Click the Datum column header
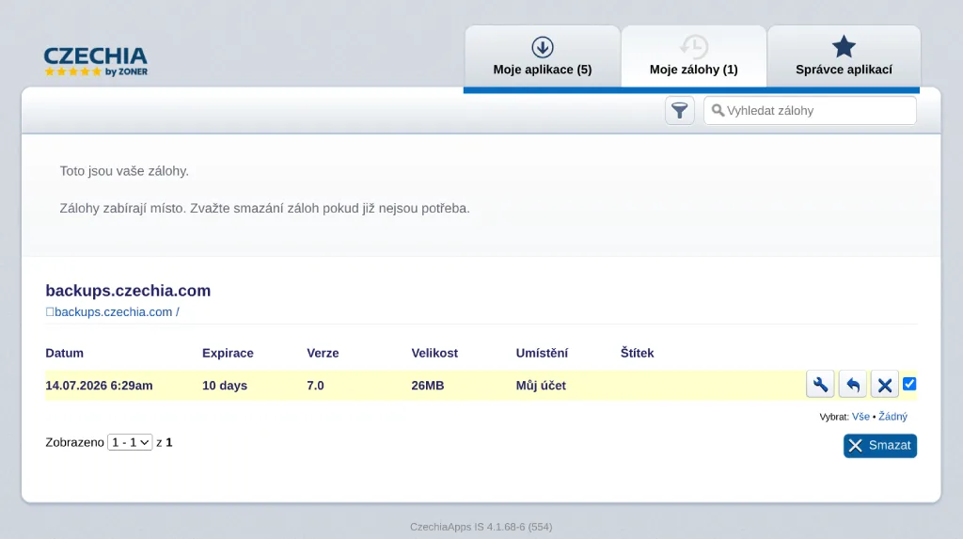Screen dimensions: 963x539 tap(65, 353)
